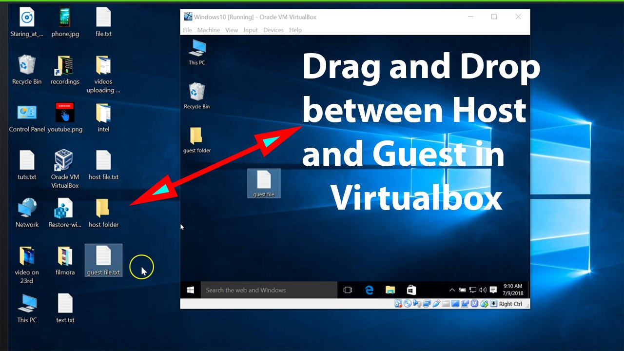Open Action Center notifications in guest tray
The width and height of the screenshot is (624, 351).
tap(494, 290)
